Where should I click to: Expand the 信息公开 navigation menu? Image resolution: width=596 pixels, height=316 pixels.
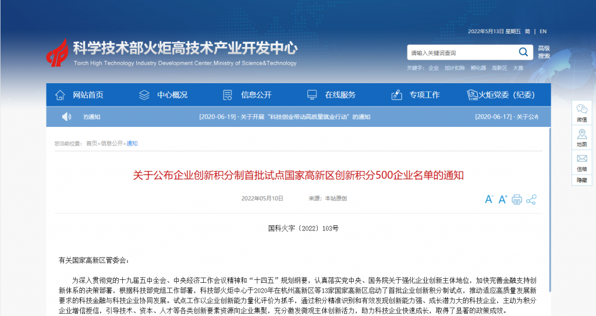click(247, 95)
